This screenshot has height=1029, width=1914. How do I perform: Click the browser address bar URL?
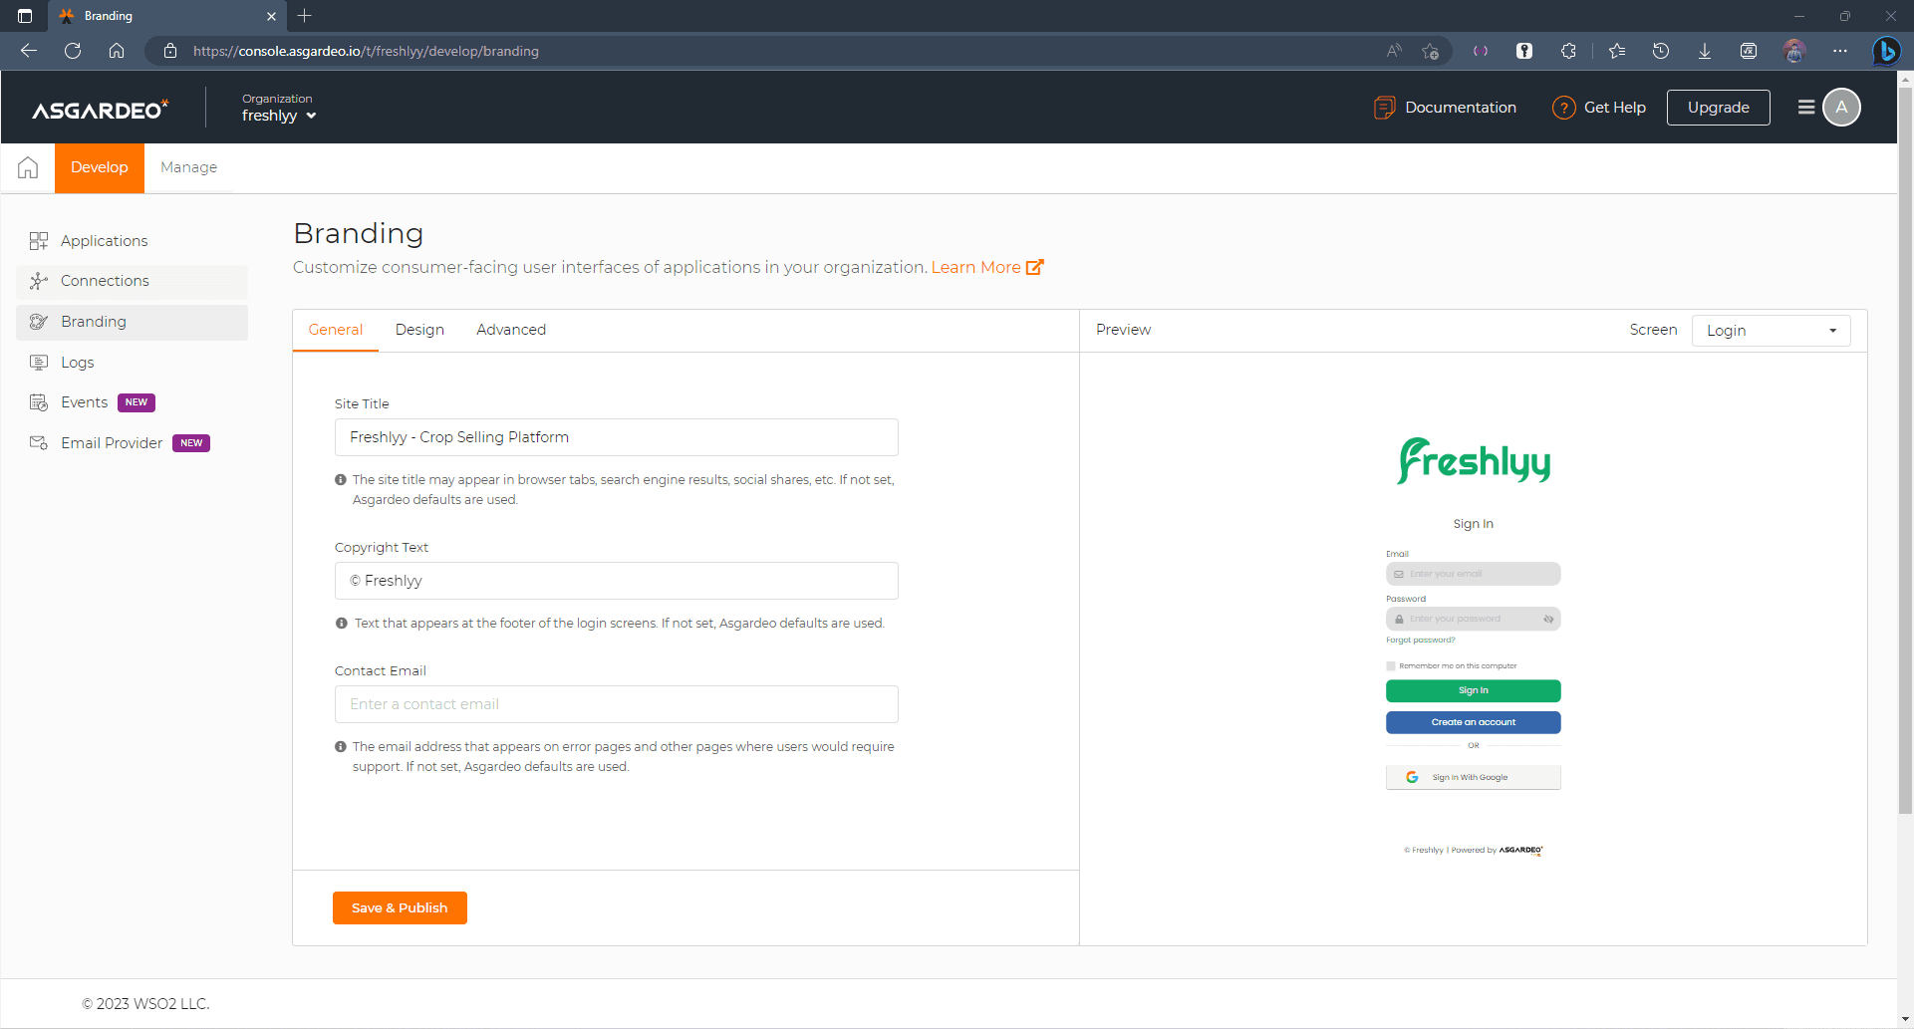pyautogui.click(x=366, y=51)
